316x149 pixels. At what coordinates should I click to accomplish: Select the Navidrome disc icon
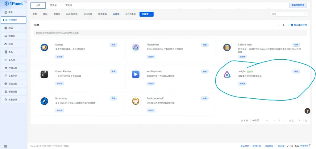pos(44,101)
